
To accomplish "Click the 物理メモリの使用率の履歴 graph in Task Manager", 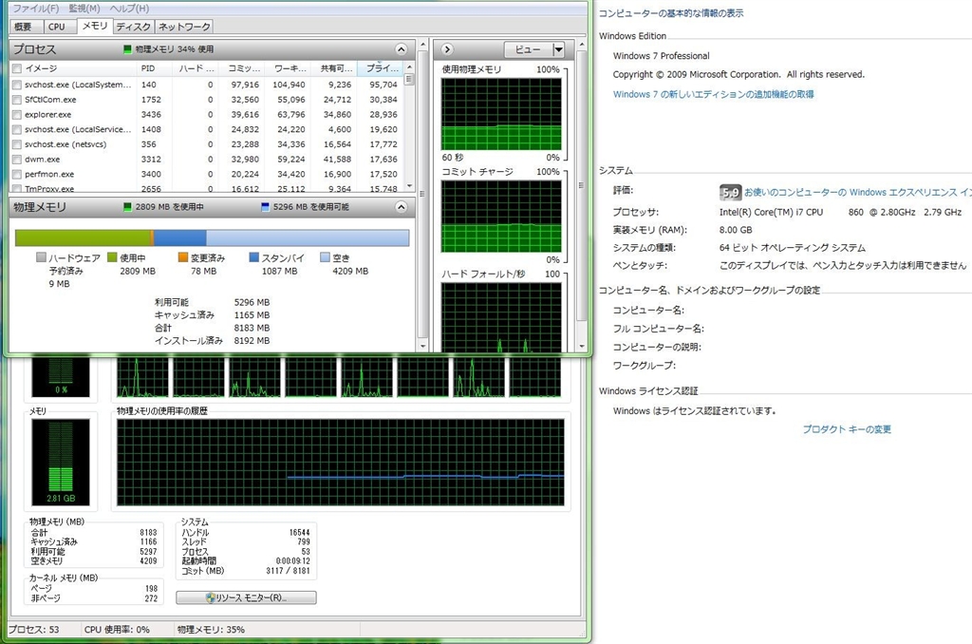I will coord(341,463).
